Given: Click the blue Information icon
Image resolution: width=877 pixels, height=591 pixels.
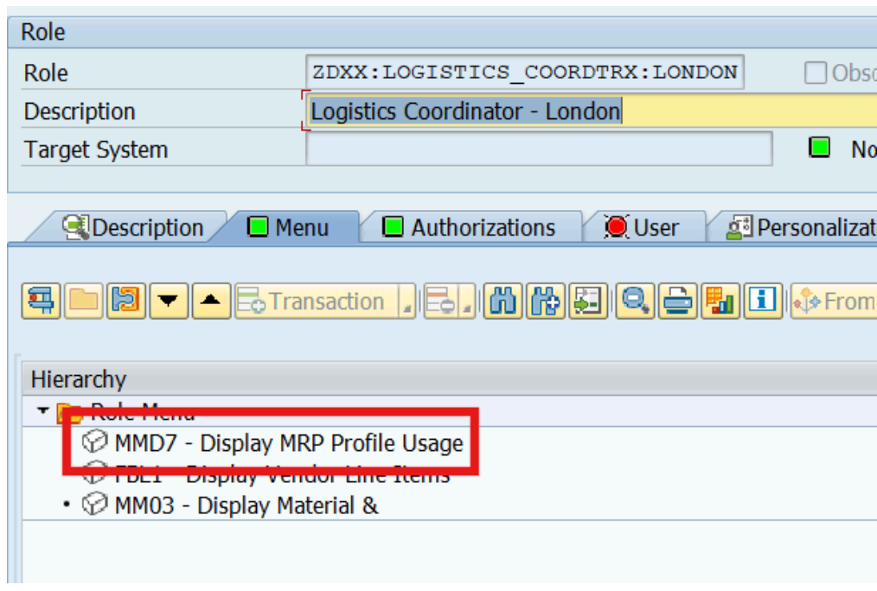Looking at the screenshot, I should (763, 302).
